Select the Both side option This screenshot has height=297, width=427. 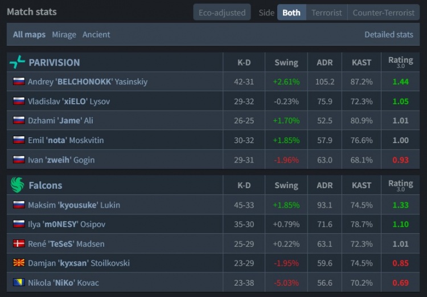291,13
